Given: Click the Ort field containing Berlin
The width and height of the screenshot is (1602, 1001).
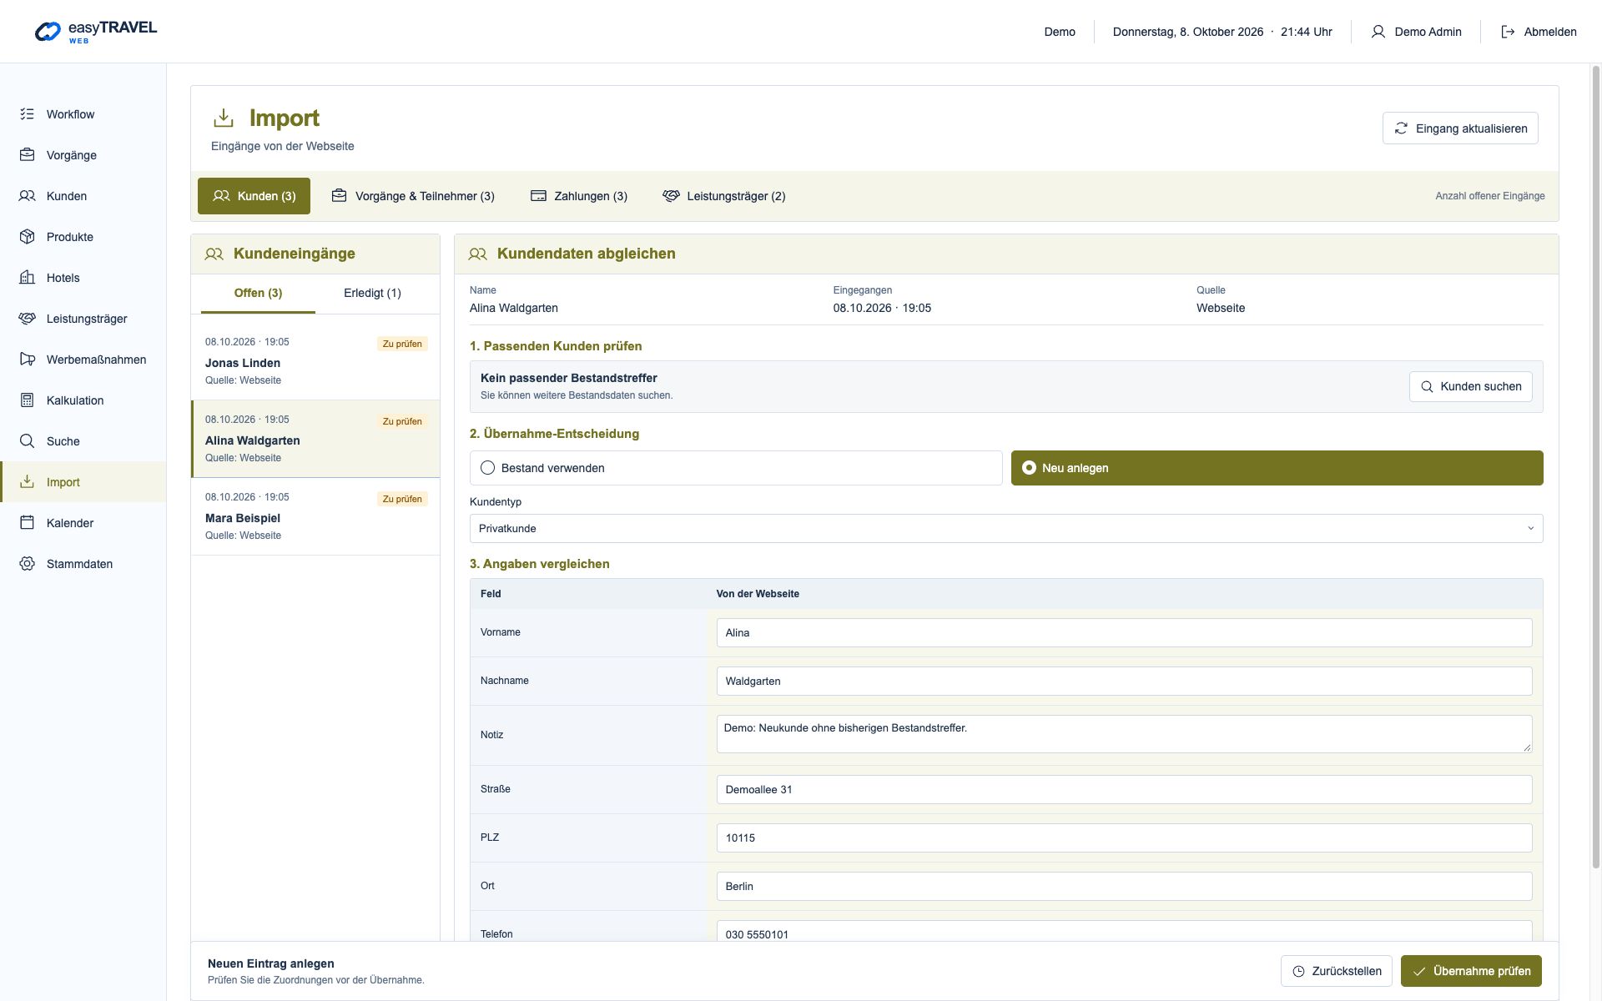Looking at the screenshot, I should click(1124, 887).
